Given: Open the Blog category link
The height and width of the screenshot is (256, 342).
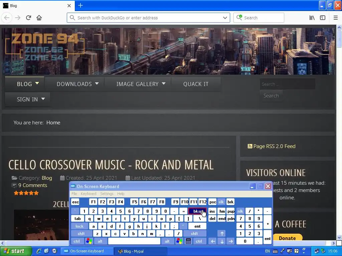Looking at the screenshot, I should [x=47, y=178].
